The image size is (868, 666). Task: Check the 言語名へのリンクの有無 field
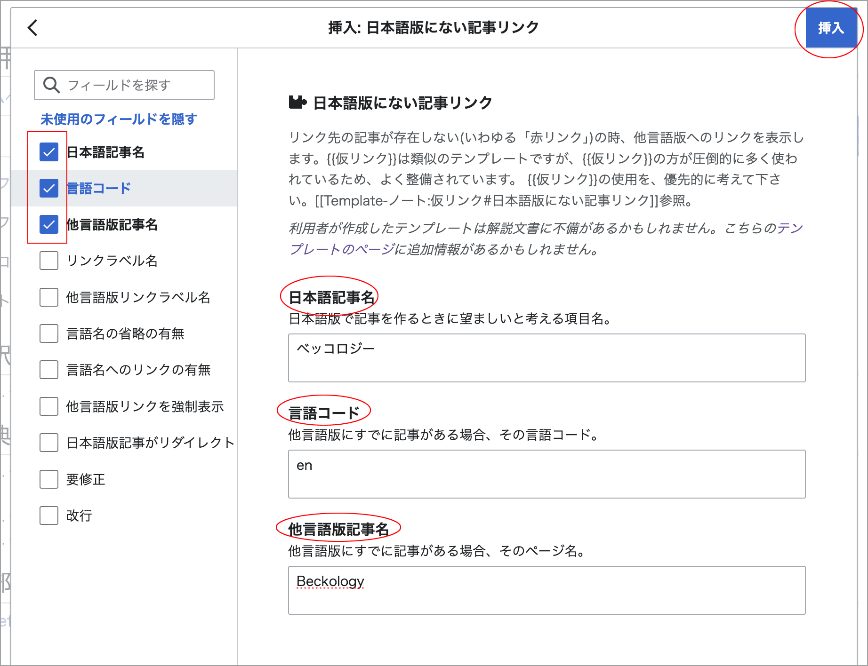coord(49,370)
